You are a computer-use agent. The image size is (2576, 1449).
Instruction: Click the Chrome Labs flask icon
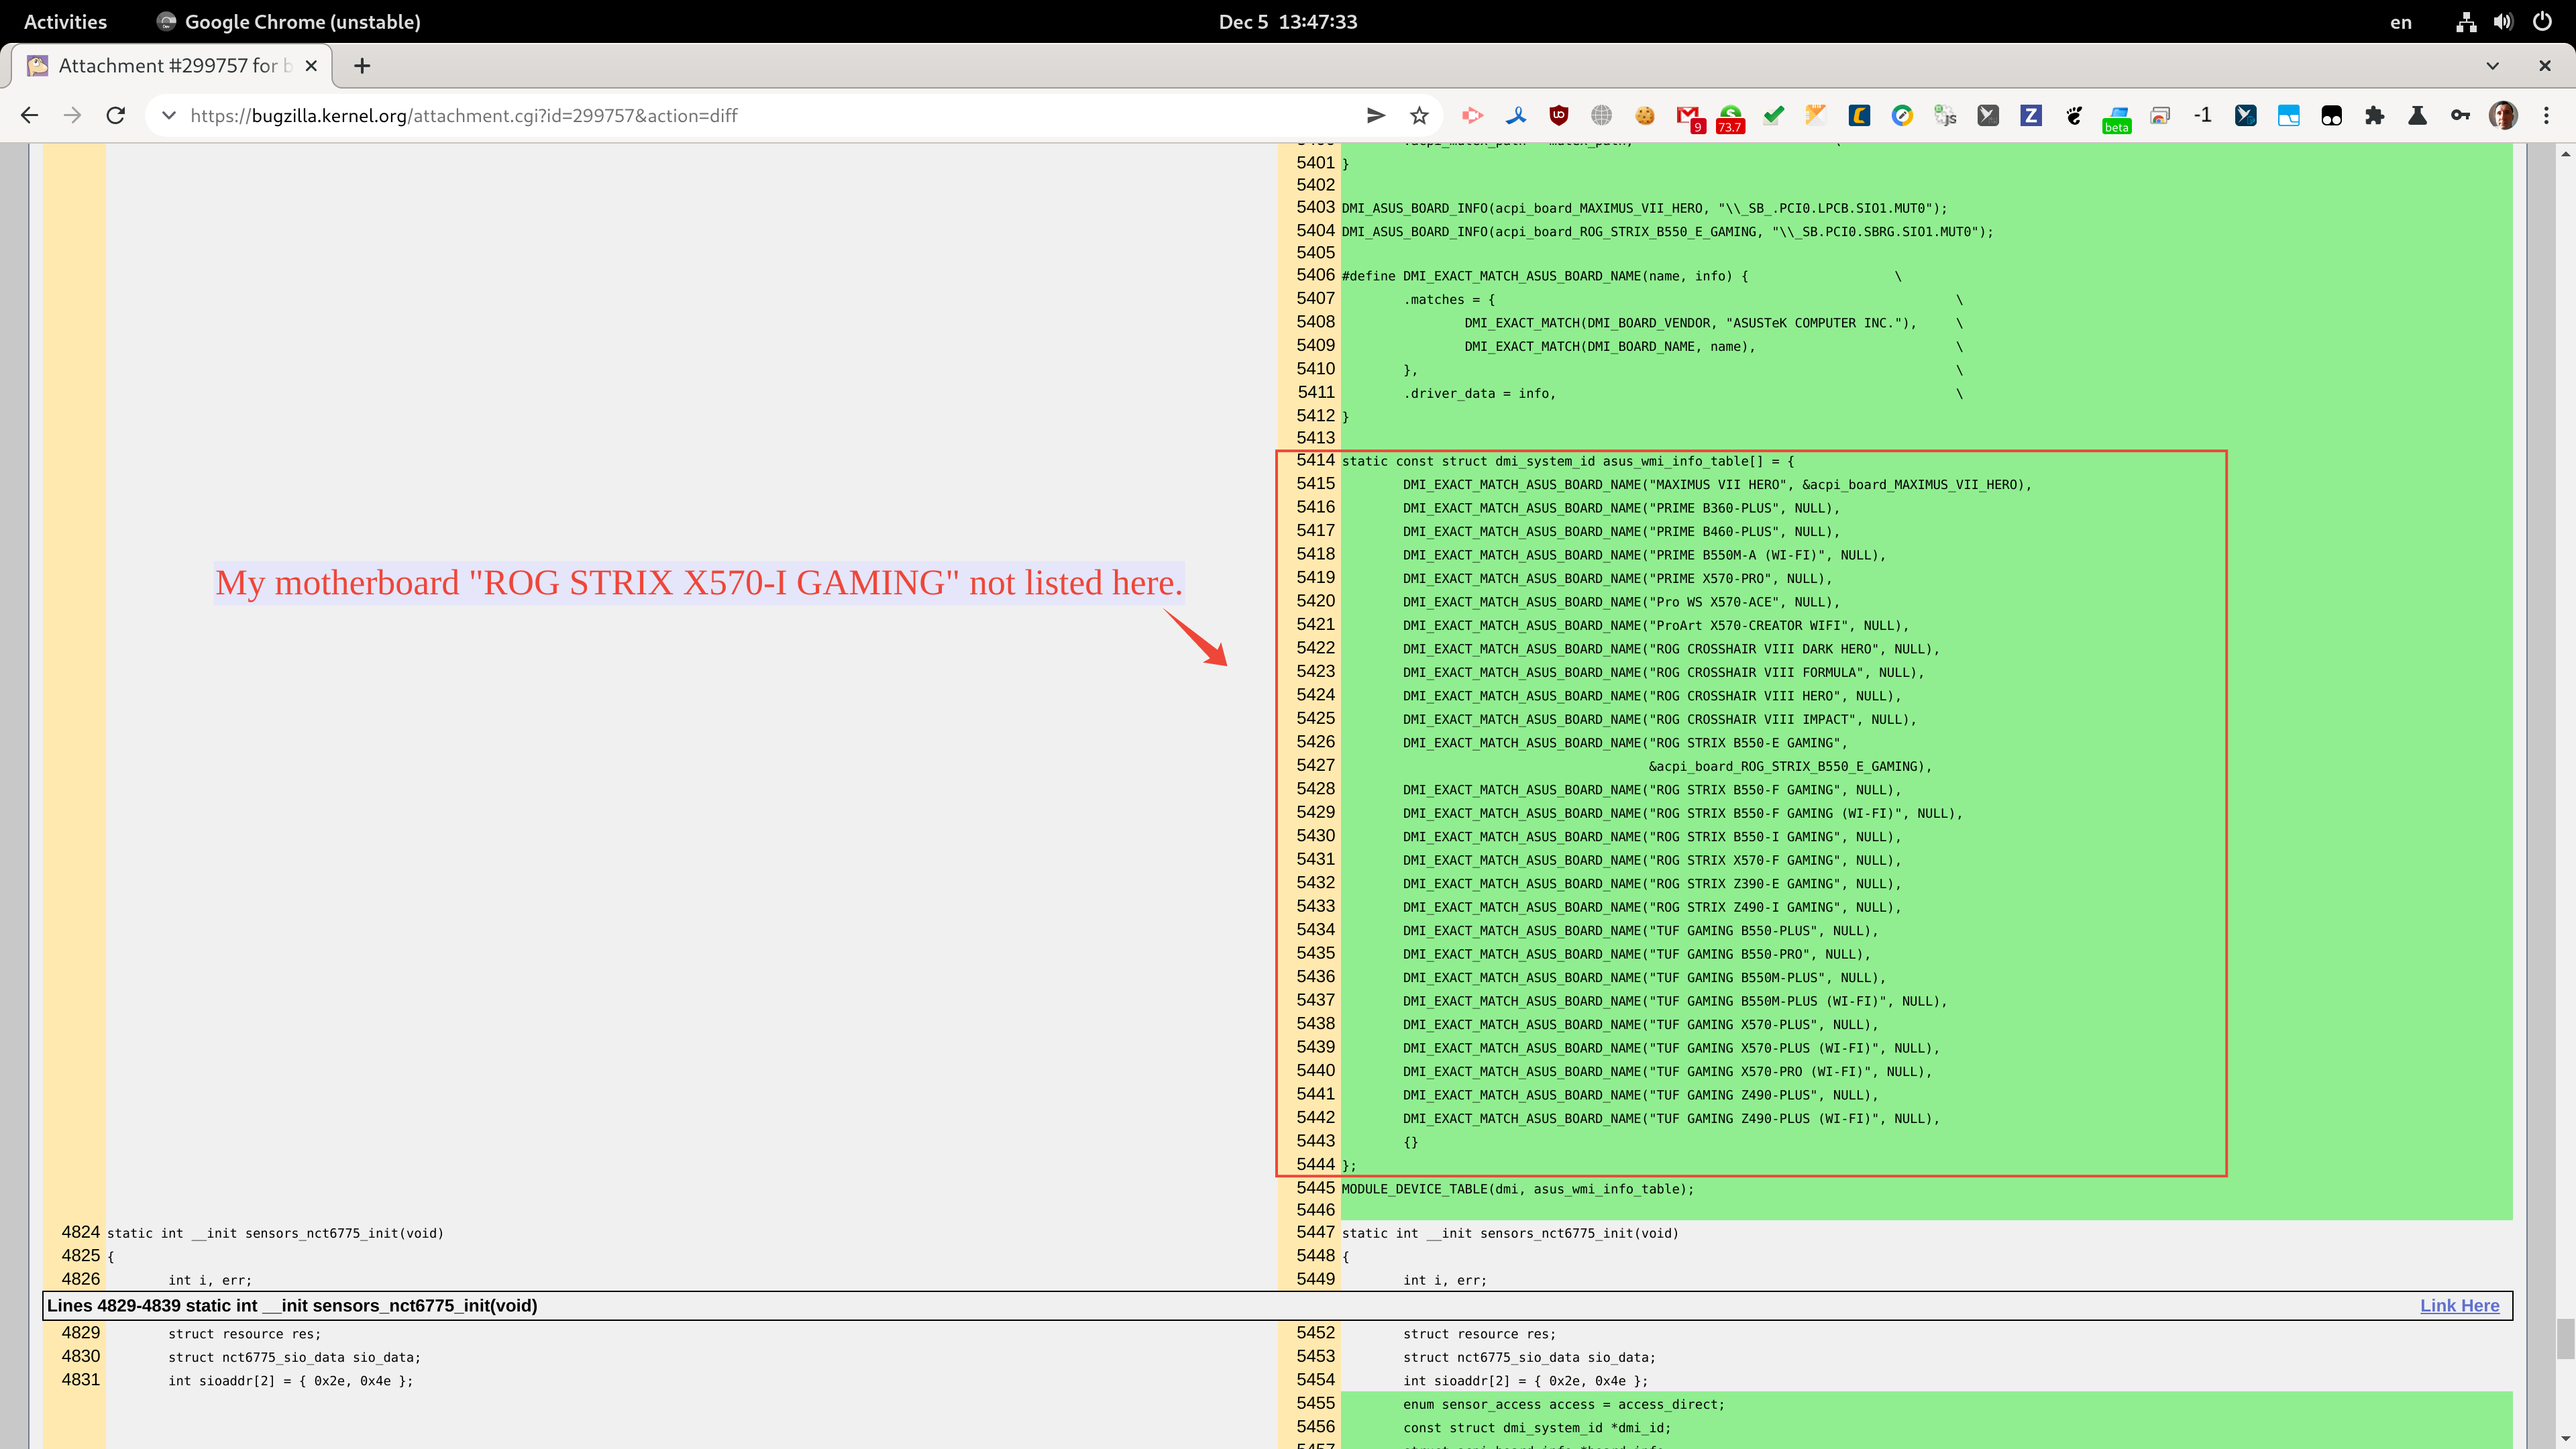2417,116
